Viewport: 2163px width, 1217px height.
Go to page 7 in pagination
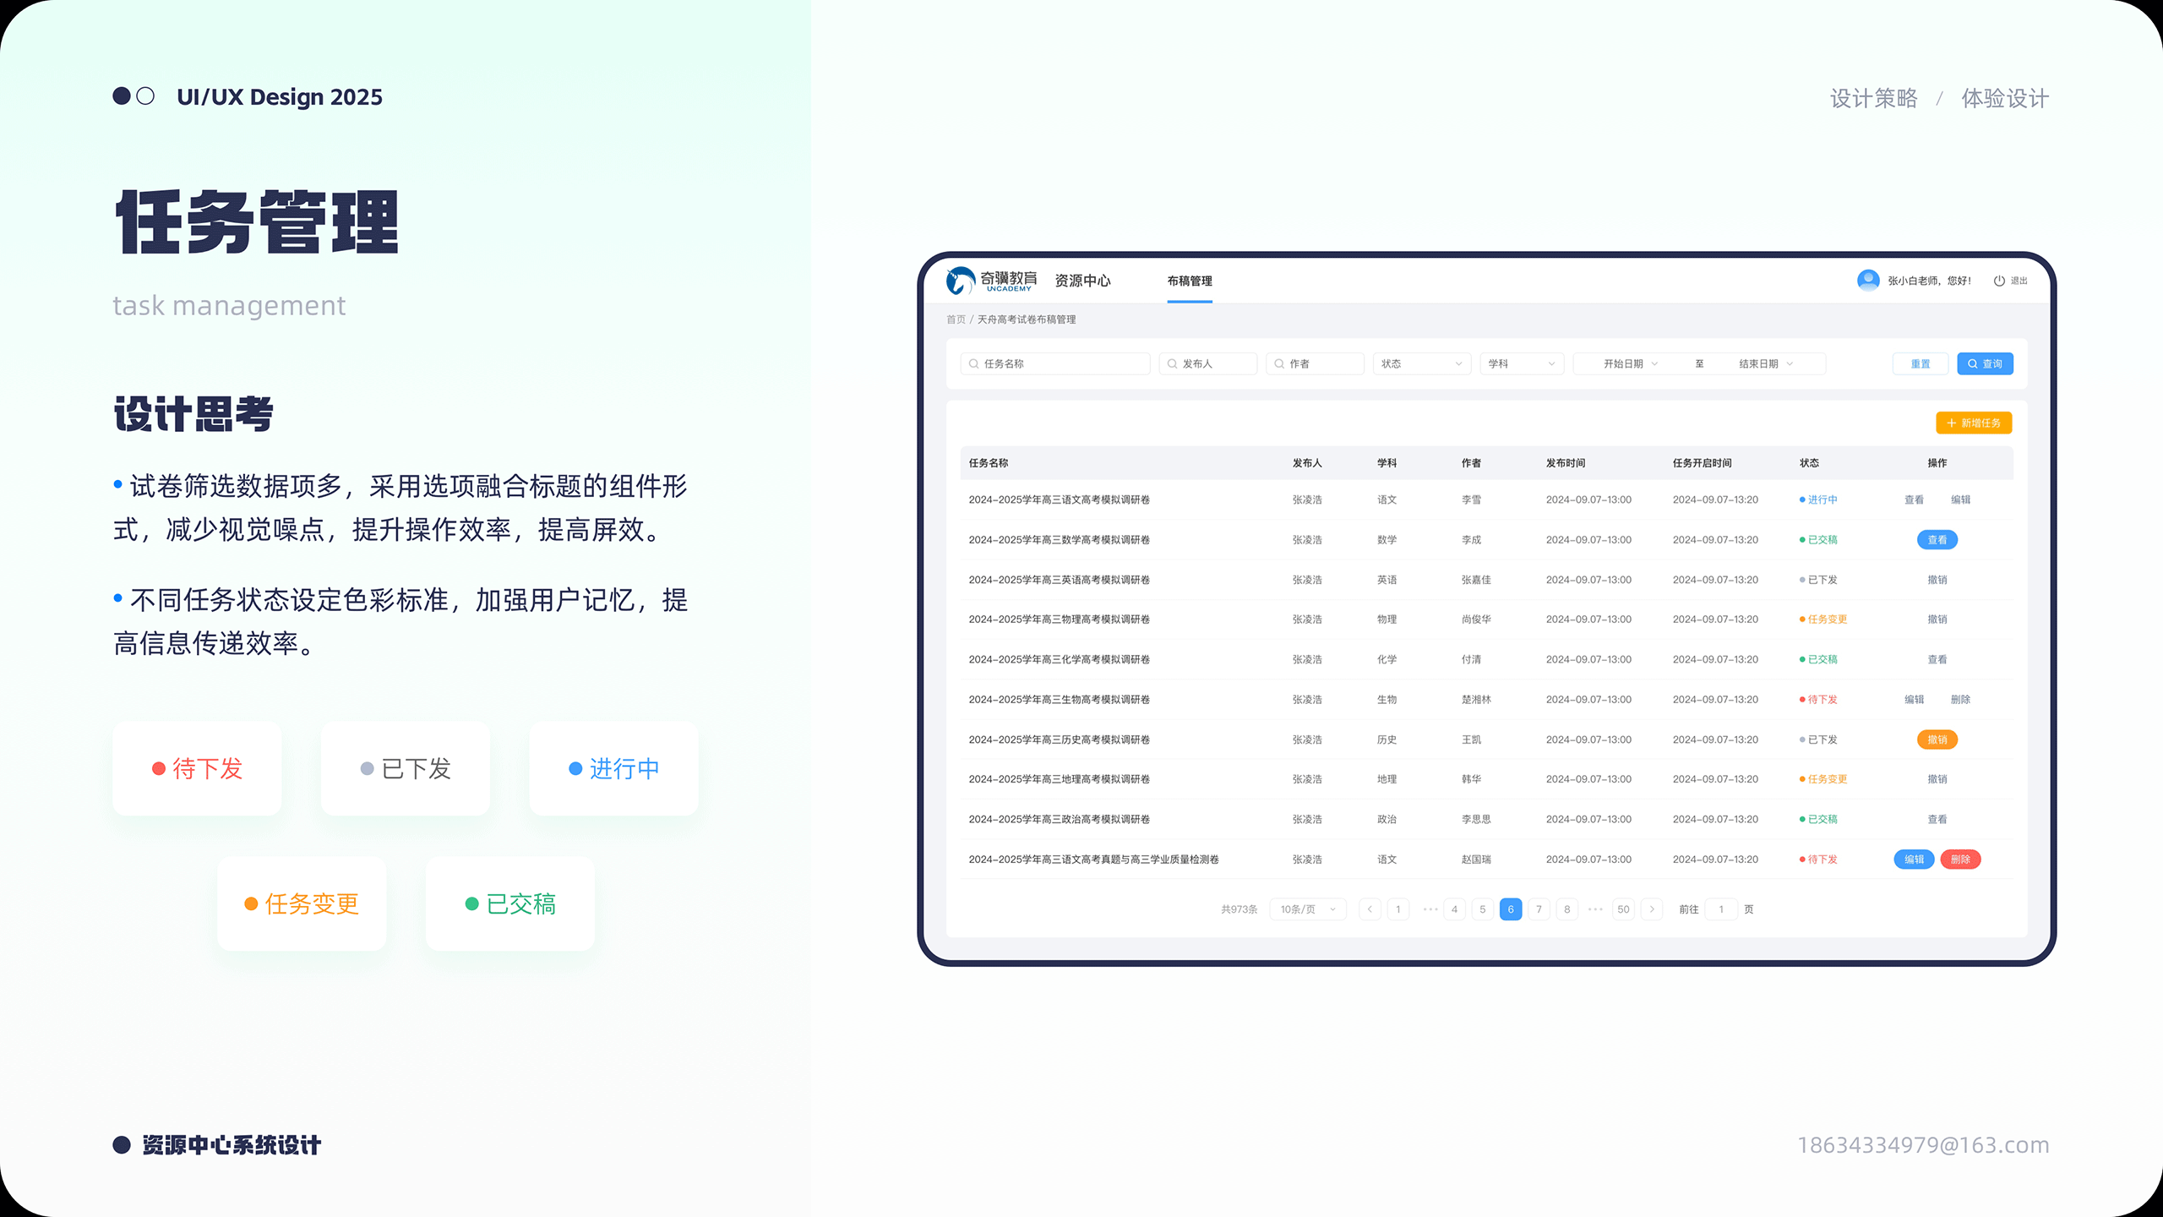pyautogui.click(x=1539, y=909)
